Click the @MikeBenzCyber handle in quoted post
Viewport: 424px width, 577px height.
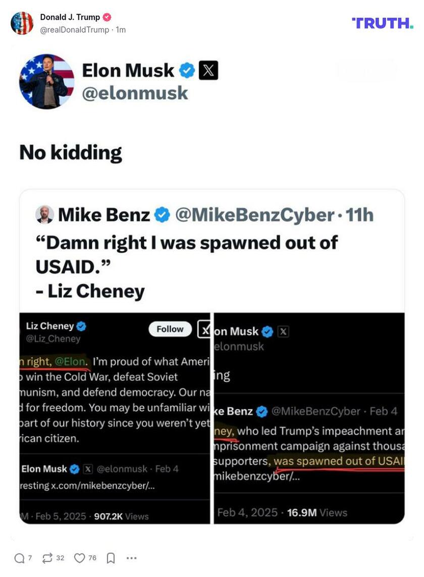[254, 215]
